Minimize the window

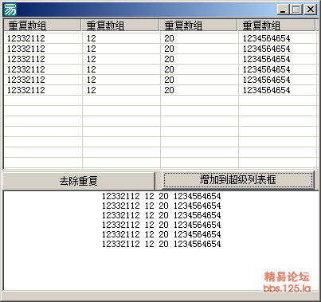[283, 10]
